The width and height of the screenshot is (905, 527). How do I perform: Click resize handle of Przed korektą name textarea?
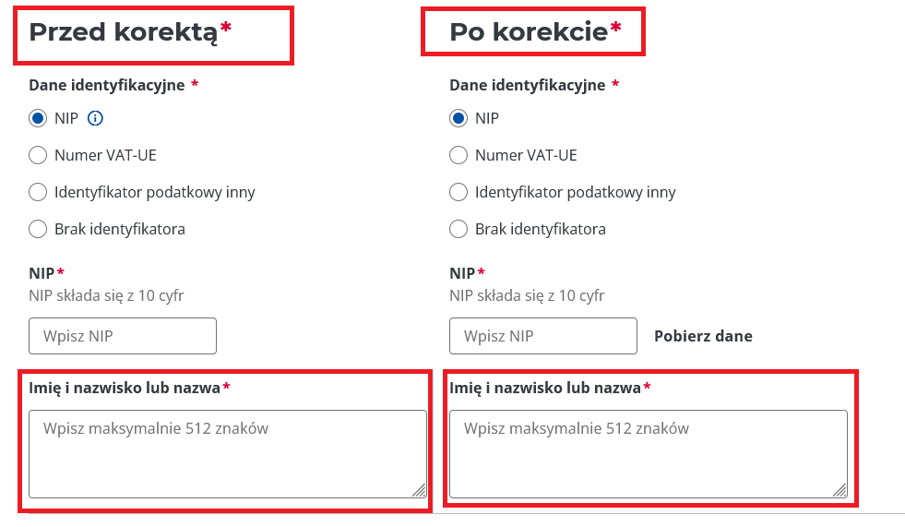[x=420, y=490]
